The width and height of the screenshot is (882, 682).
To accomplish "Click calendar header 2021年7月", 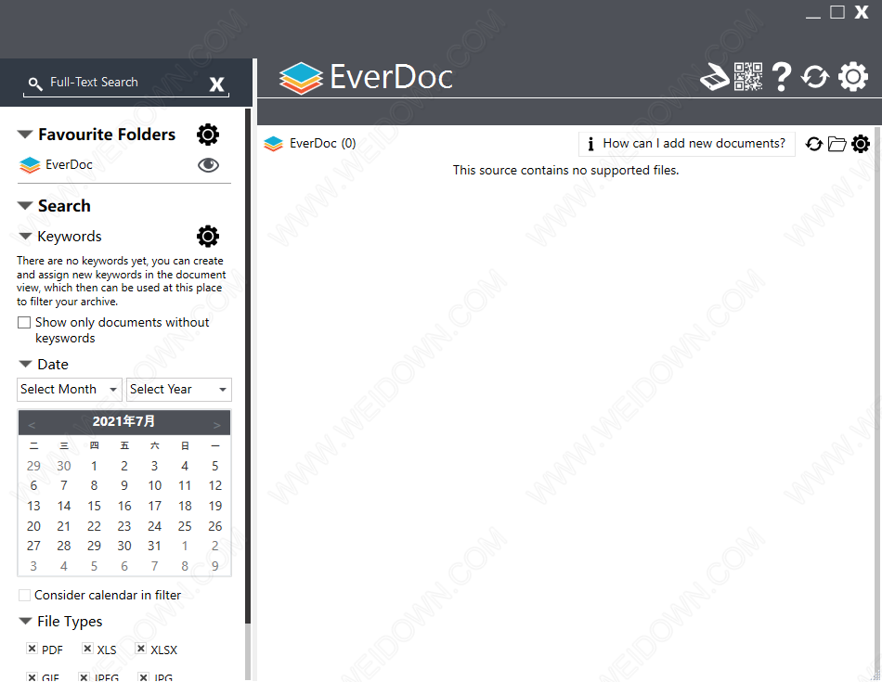I will 123,421.
